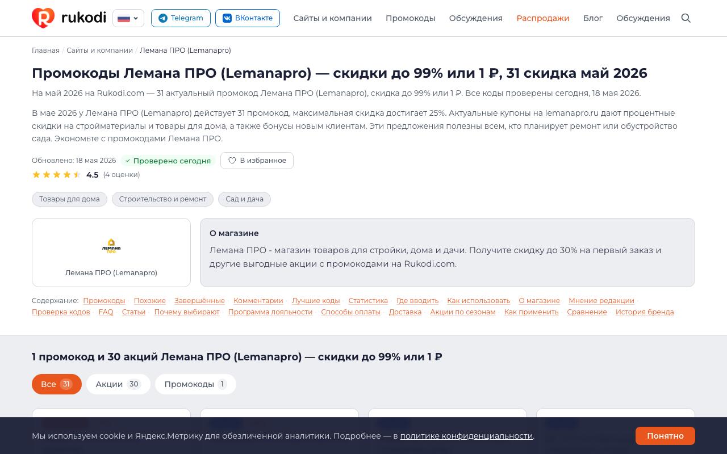This screenshot has width=727, height=454.
Task: Jump to Акции по сезонам section
Action: tap(463, 312)
